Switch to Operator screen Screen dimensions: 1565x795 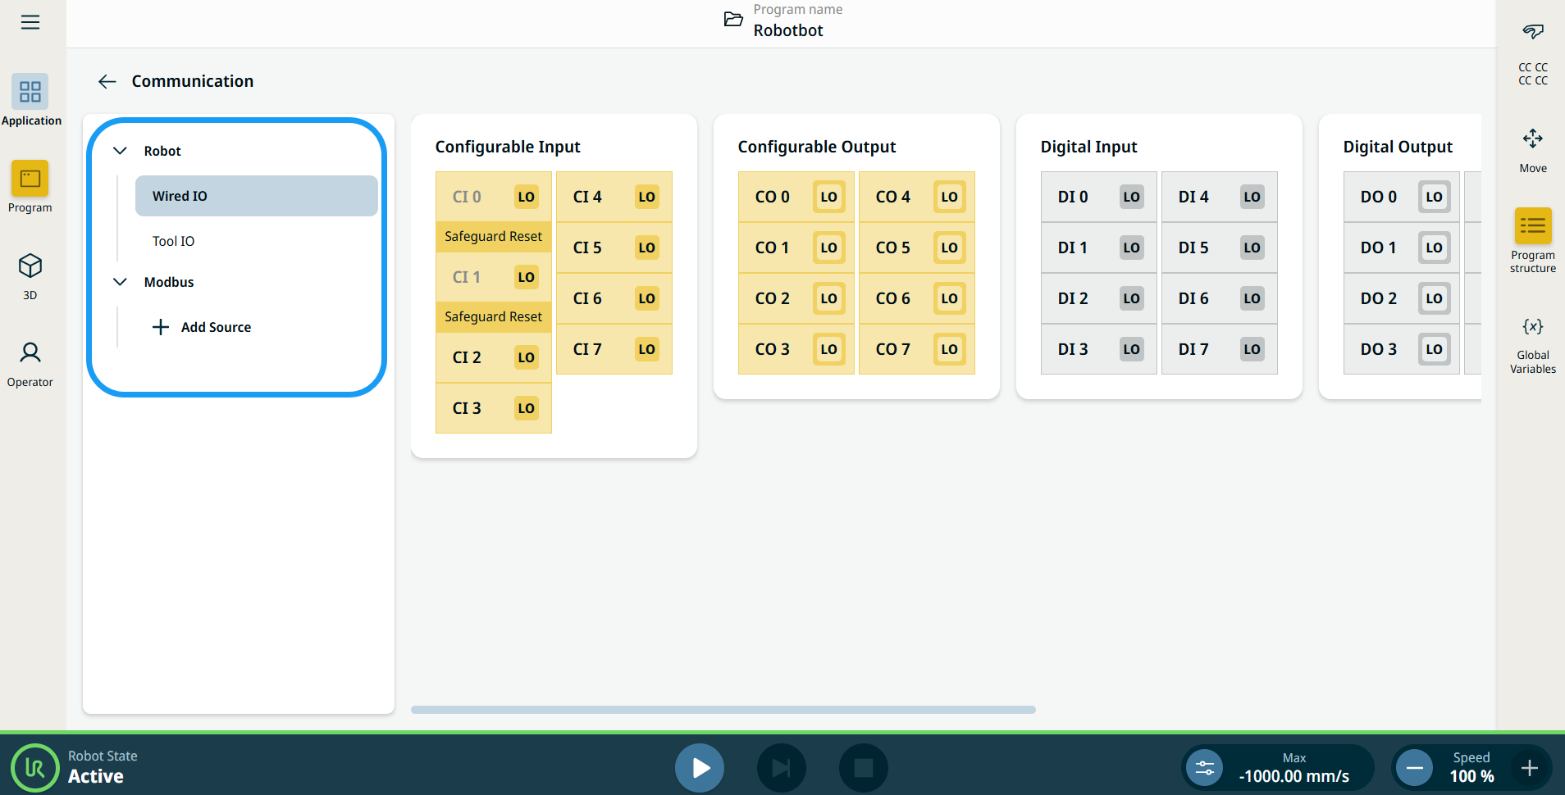[x=30, y=364]
